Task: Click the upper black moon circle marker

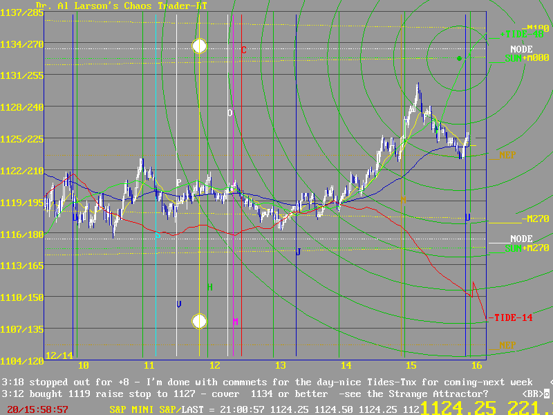Action: [x=199, y=46]
